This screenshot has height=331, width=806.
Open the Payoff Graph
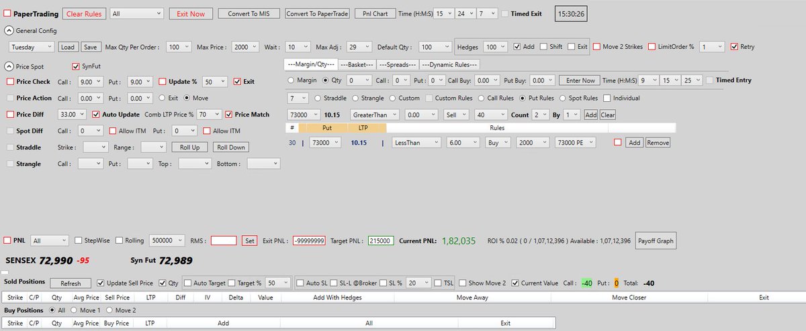tap(655, 241)
